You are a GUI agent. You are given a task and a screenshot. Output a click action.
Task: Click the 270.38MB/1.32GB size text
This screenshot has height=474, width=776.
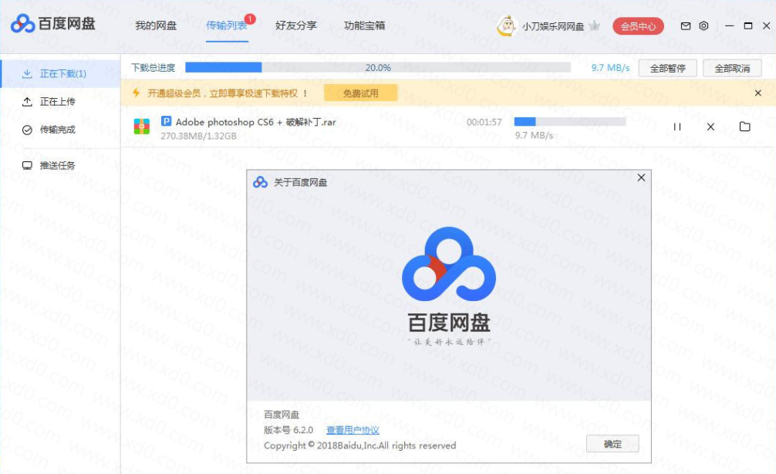click(198, 136)
